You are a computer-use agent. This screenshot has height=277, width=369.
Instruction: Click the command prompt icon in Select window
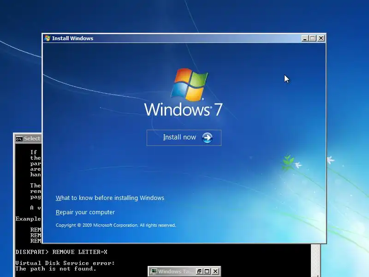pos(19,139)
